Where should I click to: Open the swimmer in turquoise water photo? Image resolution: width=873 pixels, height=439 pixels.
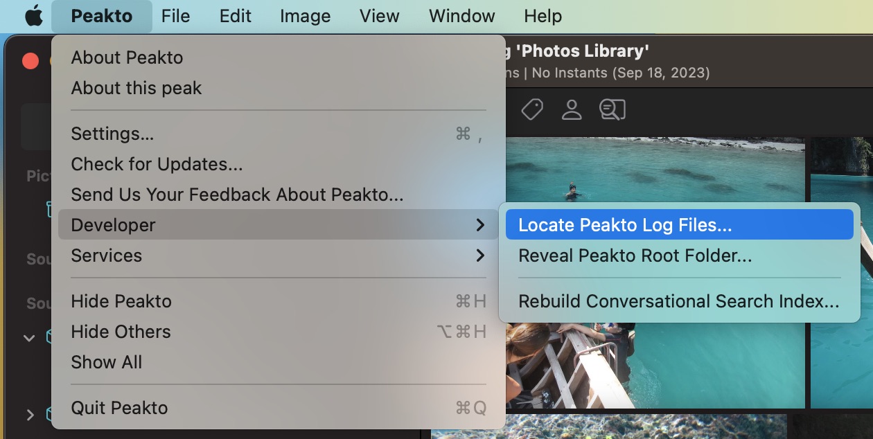[x=655, y=170]
